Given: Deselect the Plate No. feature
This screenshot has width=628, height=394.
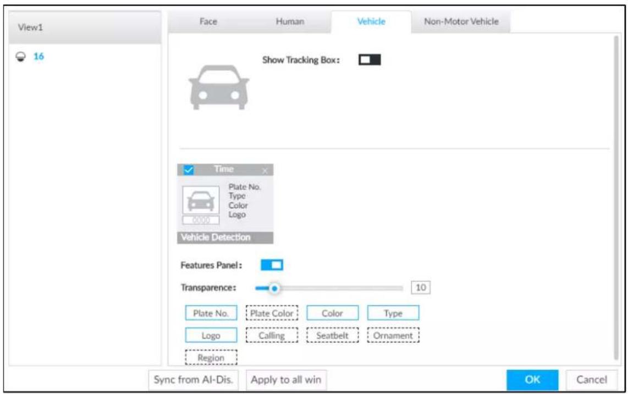Looking at the screenshot, I should [211, 313].
